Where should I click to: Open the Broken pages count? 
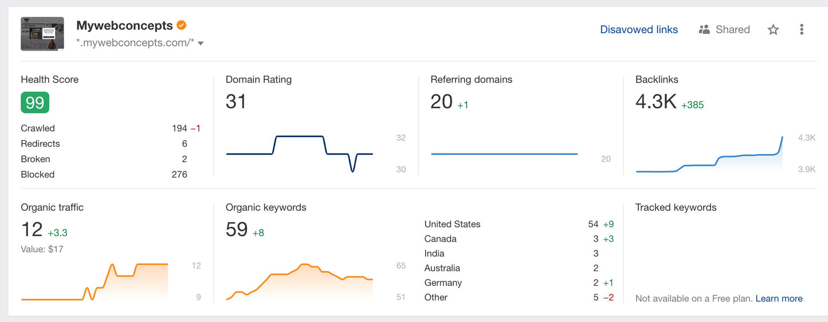coord(185,159)
